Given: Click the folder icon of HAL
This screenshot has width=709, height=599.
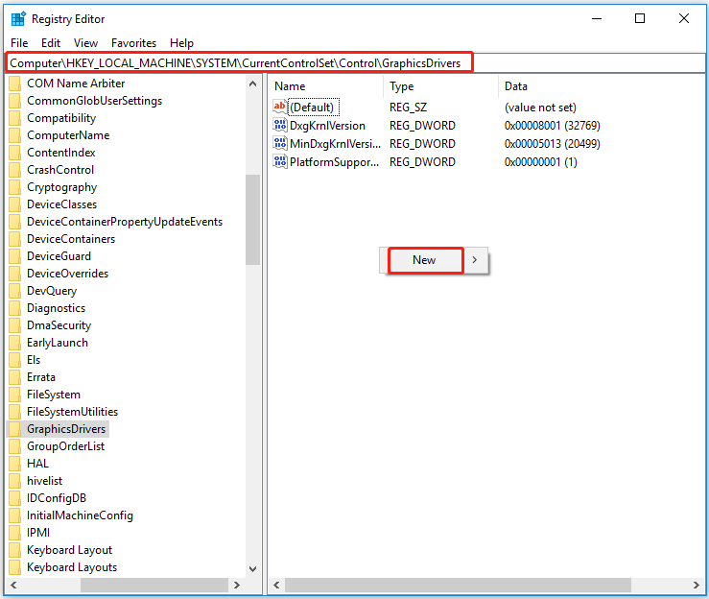Looking at the screenshot, I should 15,464.
